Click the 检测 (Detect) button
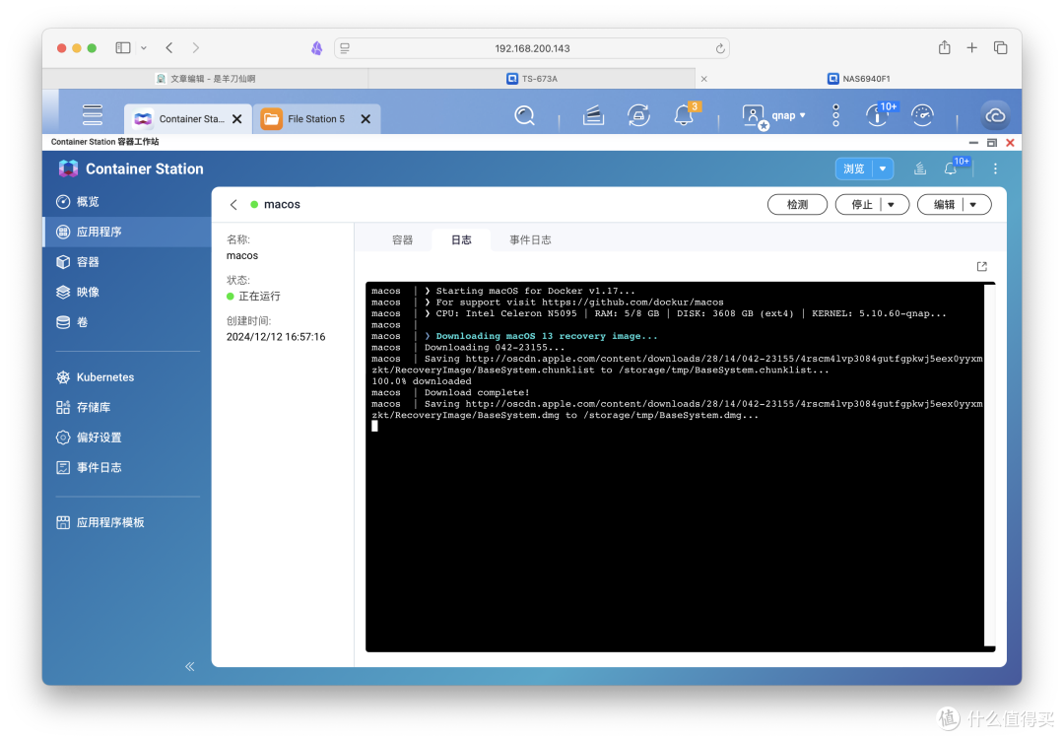 point(797,204)
